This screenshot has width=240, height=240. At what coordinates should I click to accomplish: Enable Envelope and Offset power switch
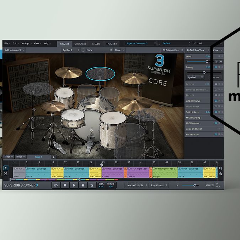216,90
